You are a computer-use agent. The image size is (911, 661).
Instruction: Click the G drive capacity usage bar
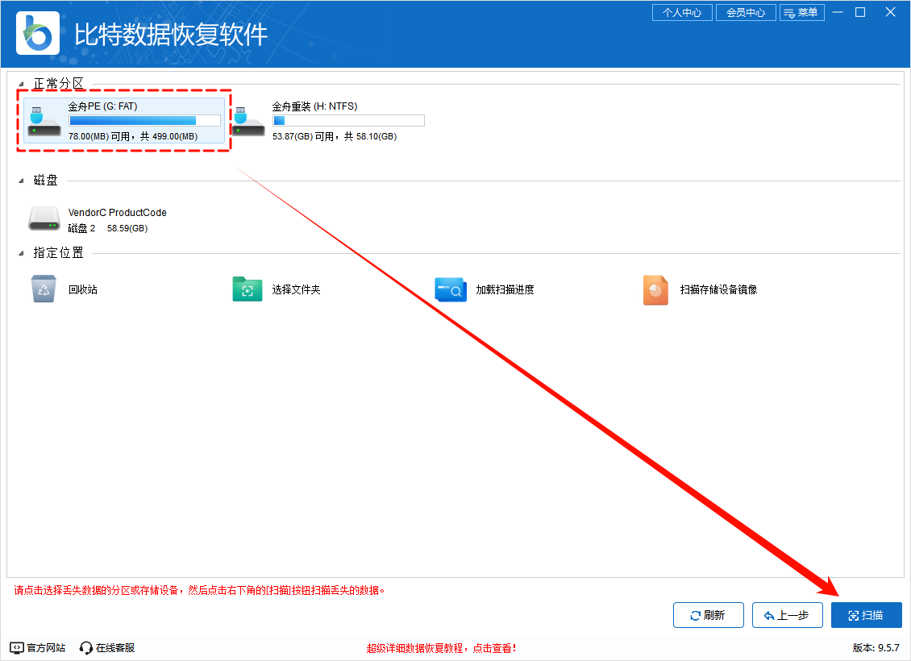[144, 120]
